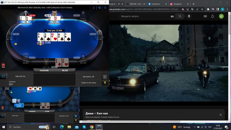Viewport: 231px width, 130px height.
Task: Mute the playing tab's speaker icon
Action: point(119,4)
